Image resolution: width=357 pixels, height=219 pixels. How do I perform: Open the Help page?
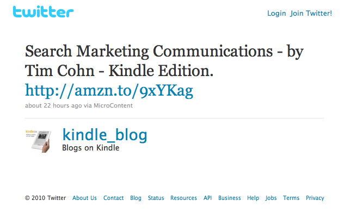pos(253,198)
